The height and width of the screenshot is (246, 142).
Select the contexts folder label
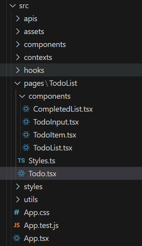click(x=38, y=58)
